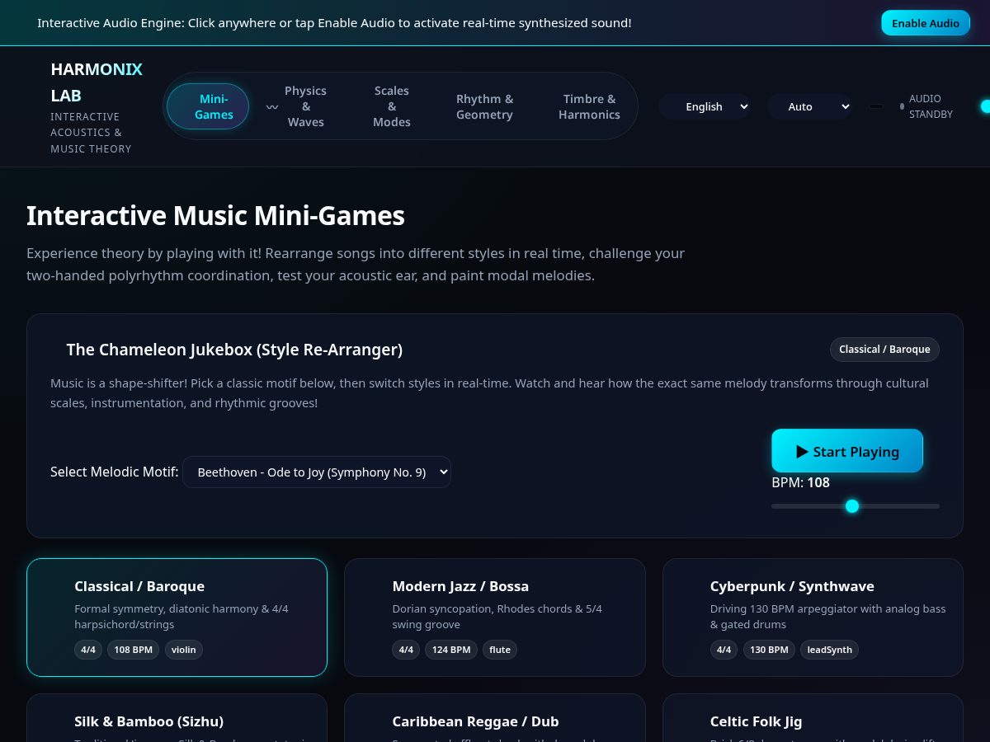Click the Interactive Acoustics & Music Theory subtitle

91,133
